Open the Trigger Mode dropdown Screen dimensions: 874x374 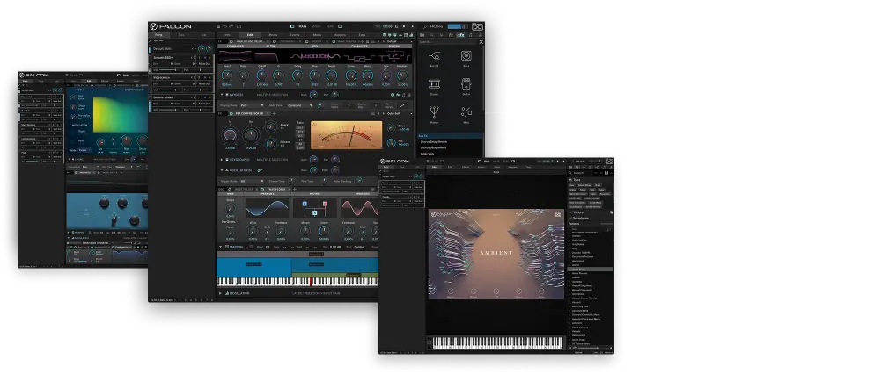click(252, 181)
